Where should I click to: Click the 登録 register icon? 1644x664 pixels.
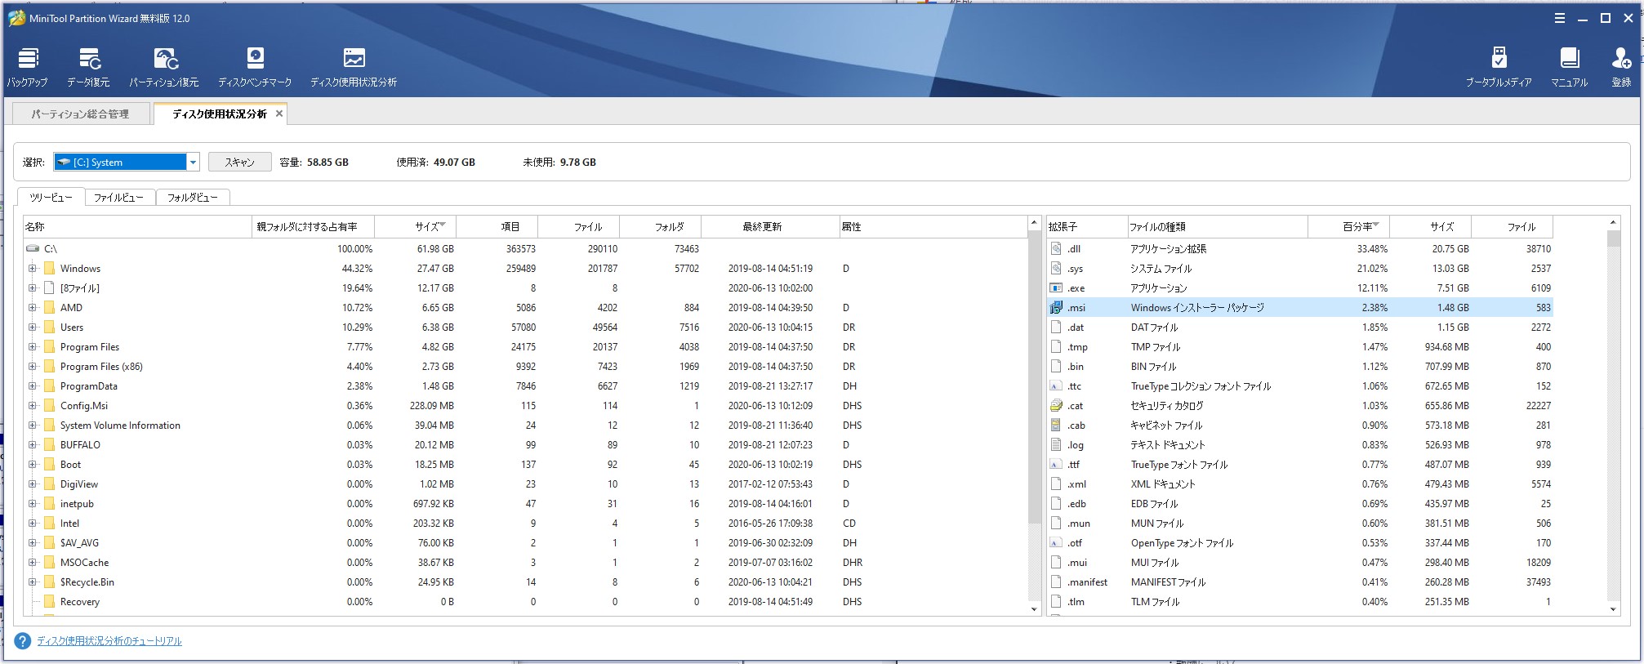click(x=1621, y=67)
